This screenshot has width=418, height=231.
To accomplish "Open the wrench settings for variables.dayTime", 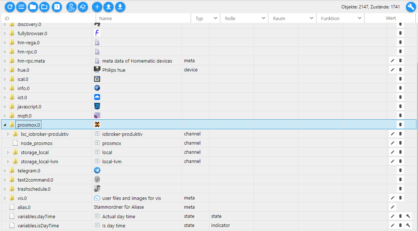I will coord(408,216).
